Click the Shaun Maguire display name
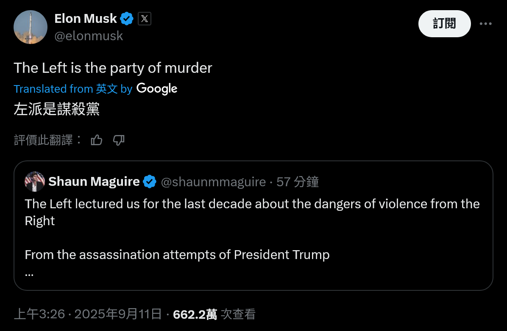507x331 pixels. click(94, 182)
